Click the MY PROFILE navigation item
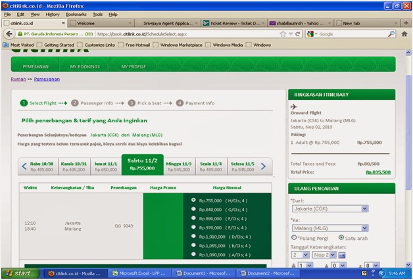Viewport: 413px width, 280px height. coord(134,66)
